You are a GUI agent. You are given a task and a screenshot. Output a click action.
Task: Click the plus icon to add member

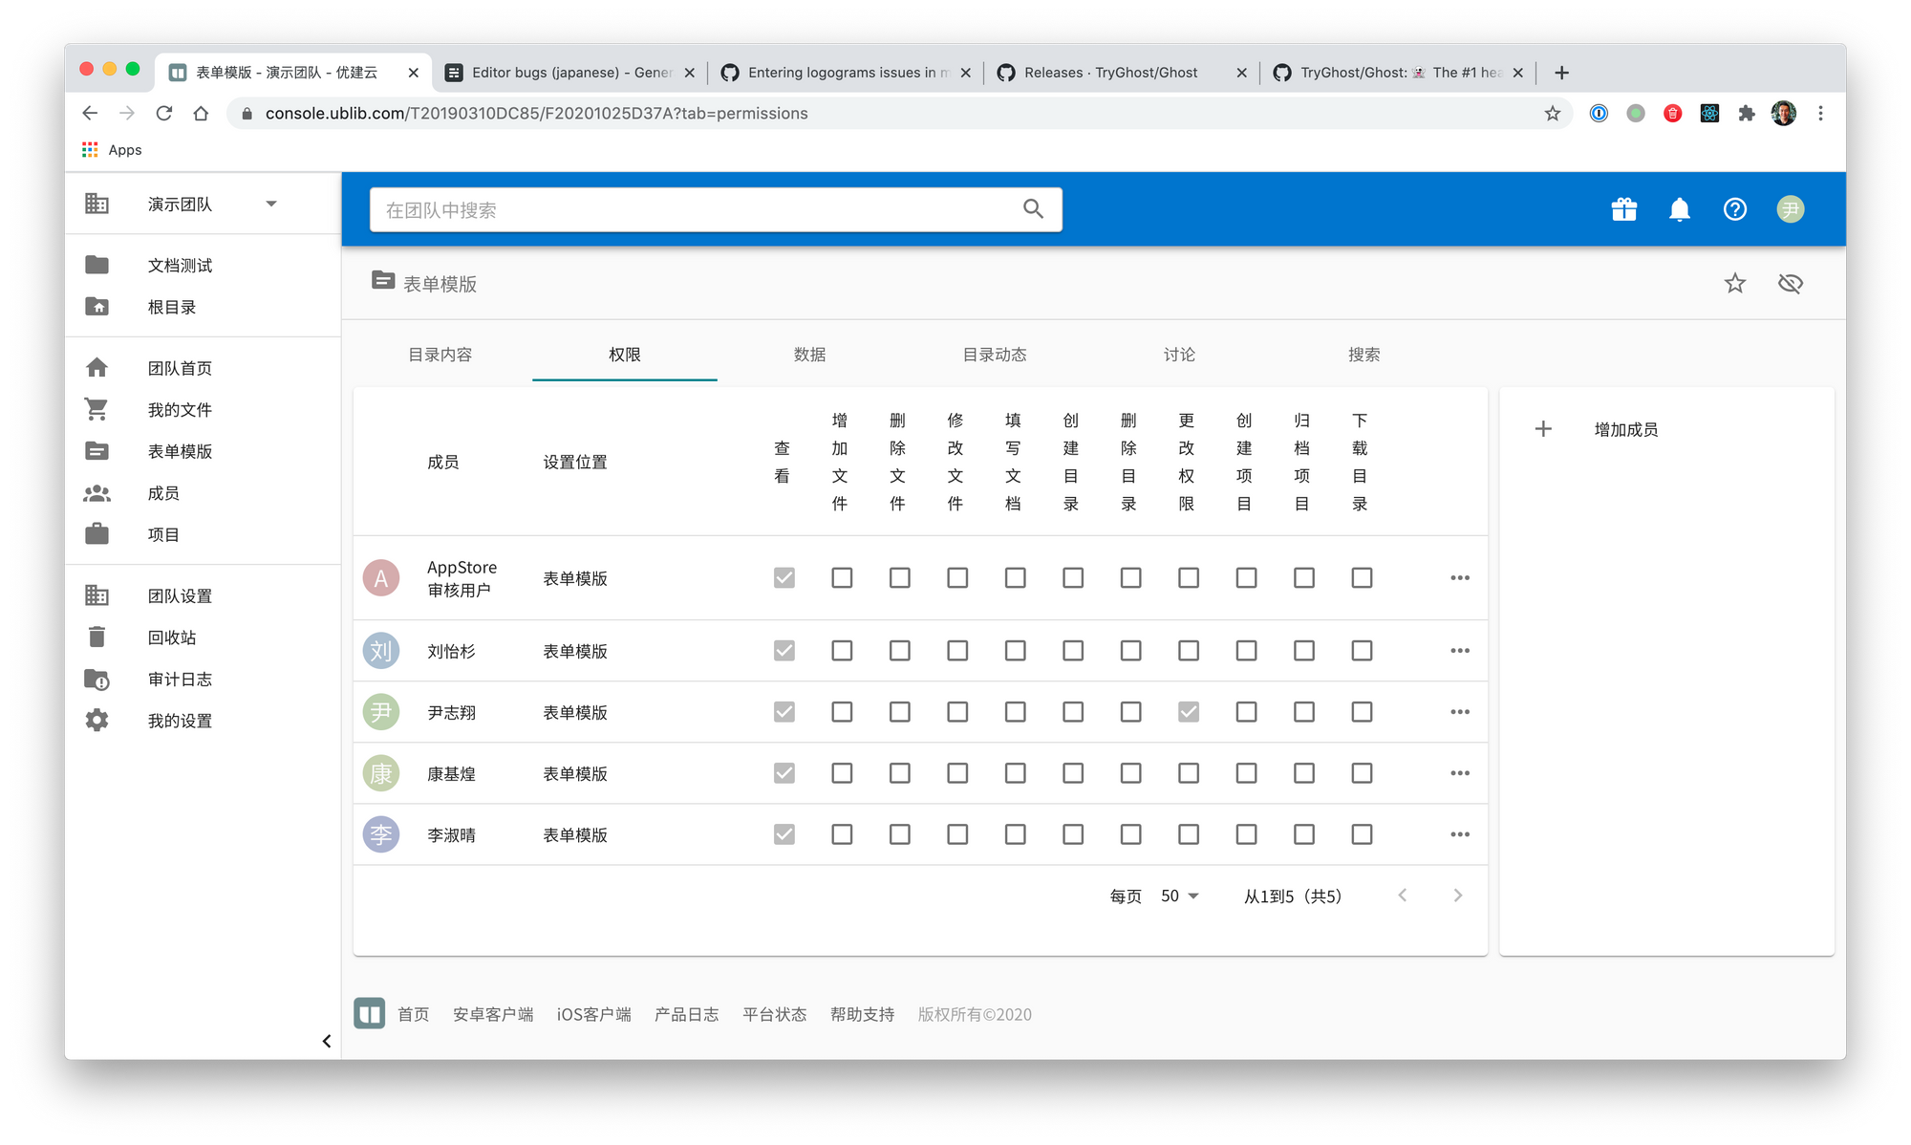1543,429
